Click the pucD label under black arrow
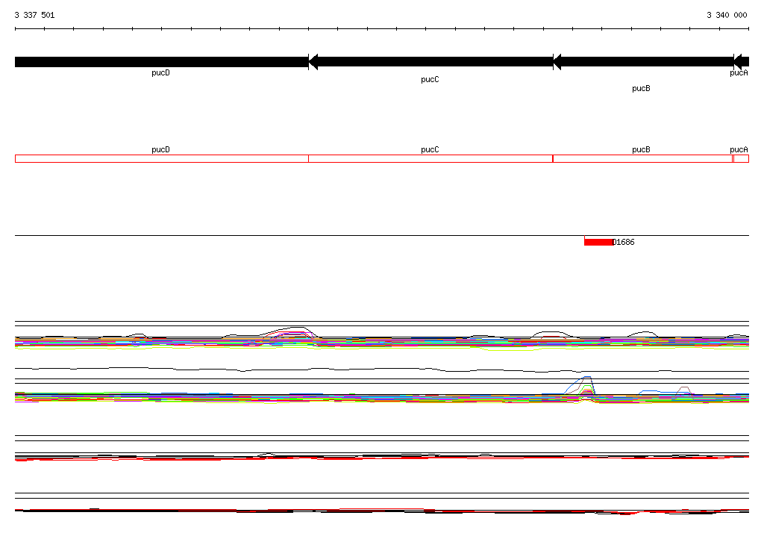The width and height of the screenshot is (764, 533). tap(161, 72)
